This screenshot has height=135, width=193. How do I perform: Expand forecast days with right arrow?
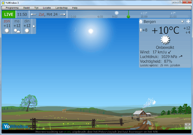pyautogui.click(x=34, y=26)
